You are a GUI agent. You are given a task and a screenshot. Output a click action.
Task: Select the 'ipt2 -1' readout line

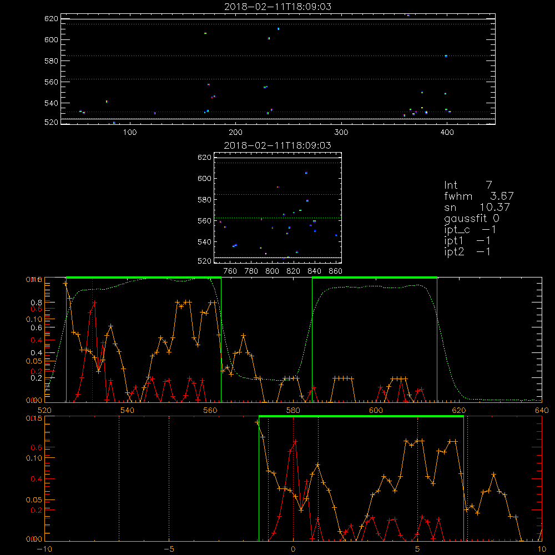pyautogui.click(x=467, y=251)
